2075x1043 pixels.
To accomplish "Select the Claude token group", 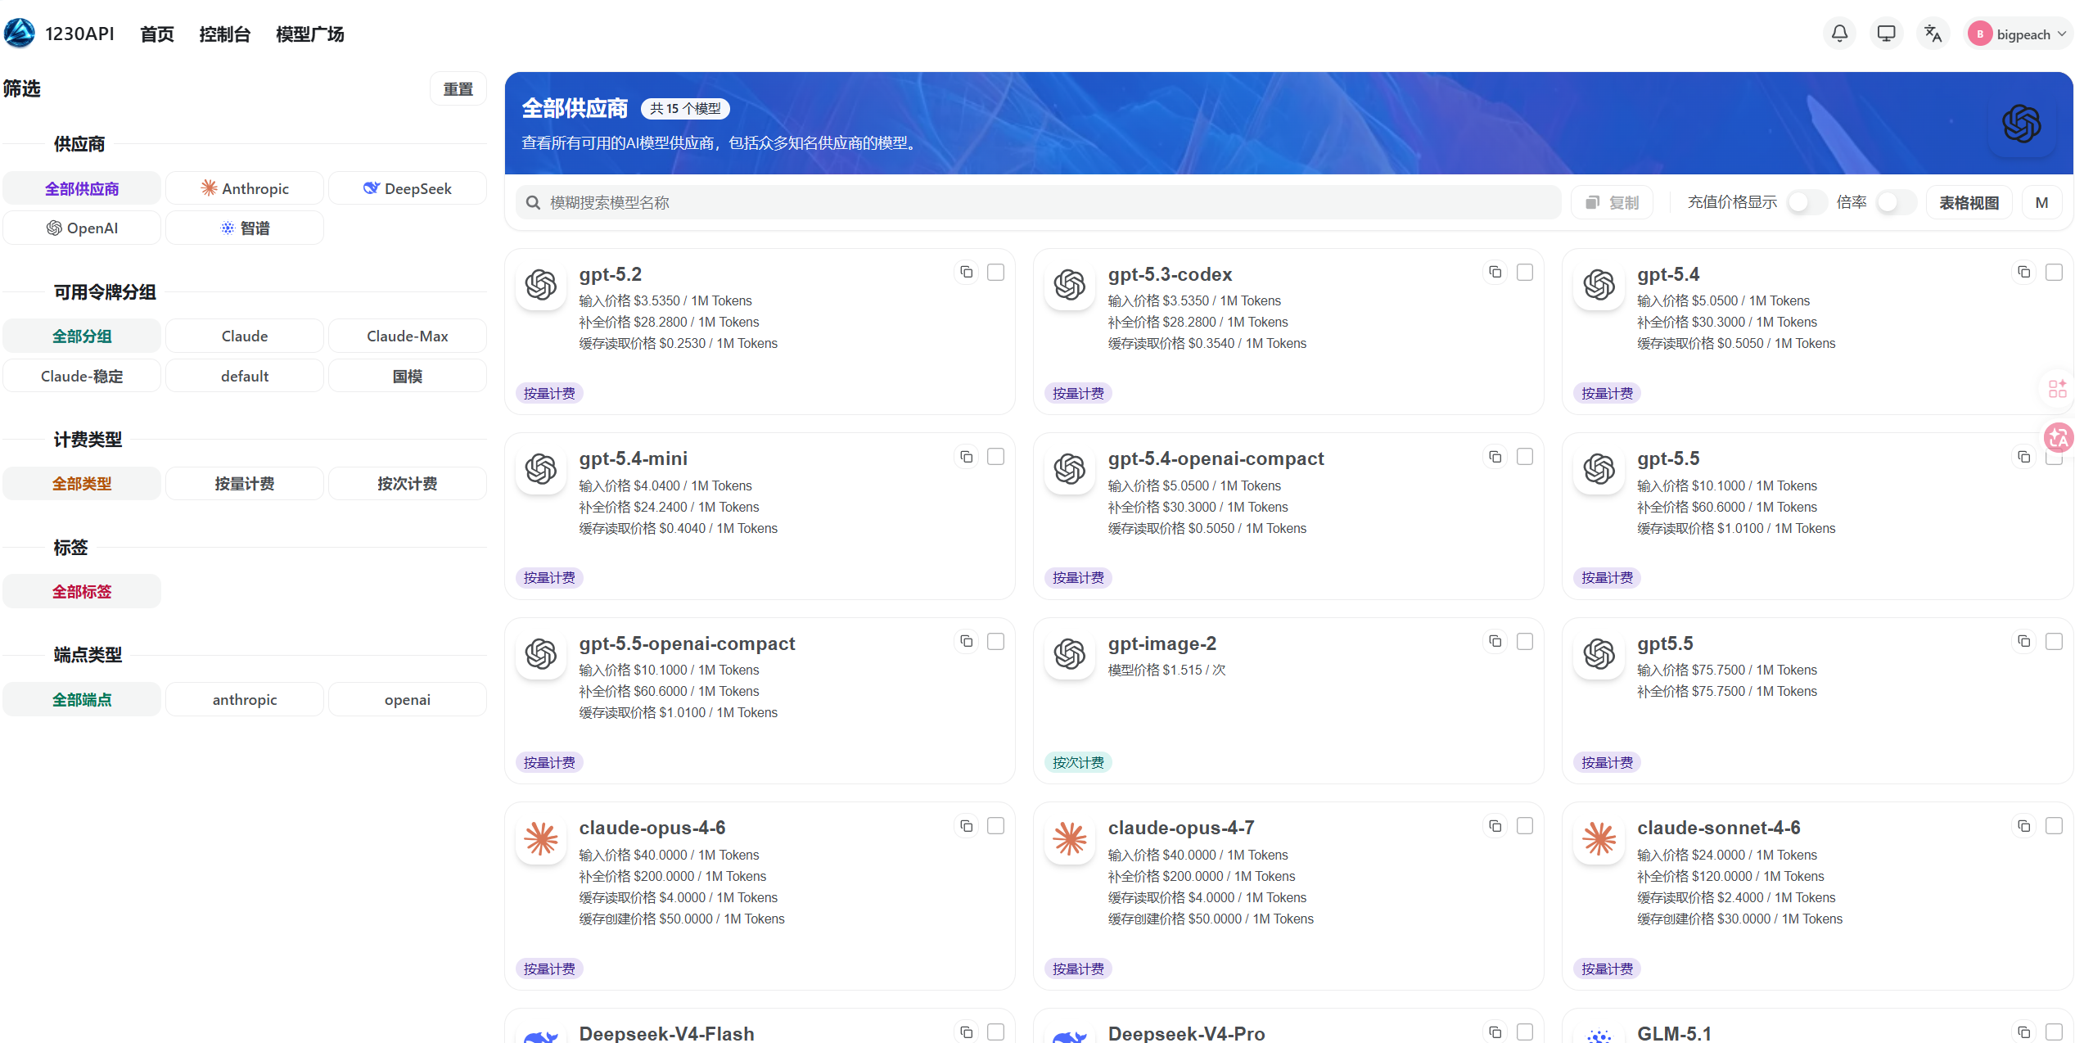I will tap(245, 336).
